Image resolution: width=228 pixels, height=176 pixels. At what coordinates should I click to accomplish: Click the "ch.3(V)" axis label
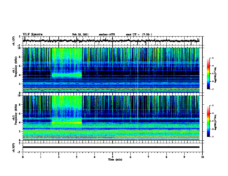[x=14, y=148]
